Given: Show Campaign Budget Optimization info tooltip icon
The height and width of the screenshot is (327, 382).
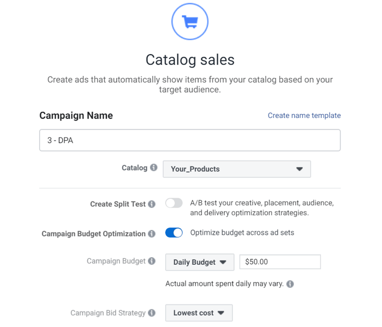Looking at the screenshot, I should click(152, 234).
